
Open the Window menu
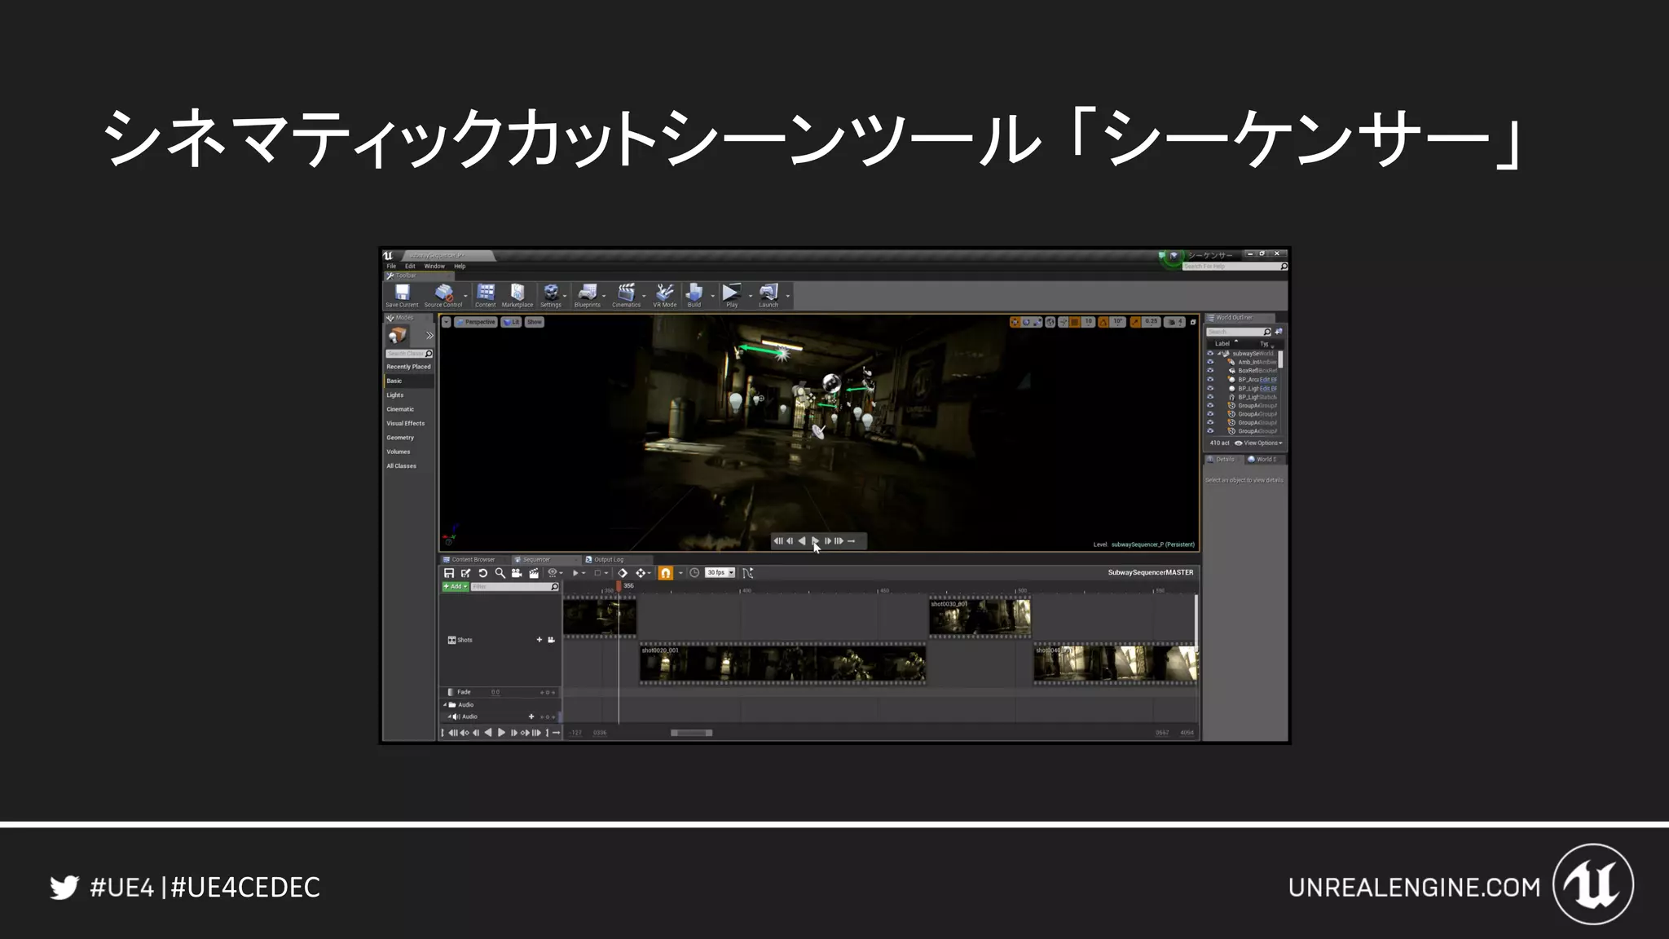coord(434,267)
